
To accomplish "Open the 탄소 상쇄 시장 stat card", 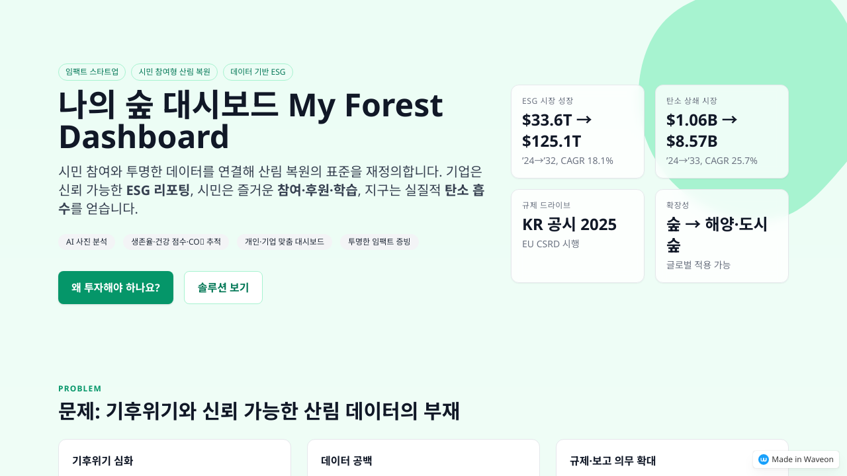I will [722, 132].
